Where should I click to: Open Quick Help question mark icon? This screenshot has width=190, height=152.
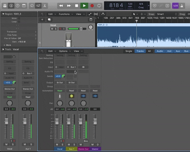[17, 6]
